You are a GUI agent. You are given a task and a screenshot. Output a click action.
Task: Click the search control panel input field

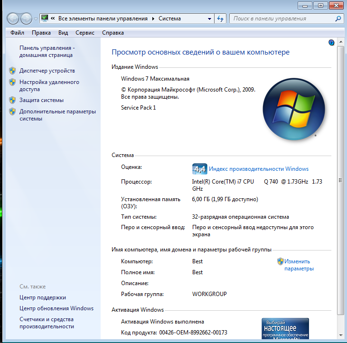pos(282,19)
